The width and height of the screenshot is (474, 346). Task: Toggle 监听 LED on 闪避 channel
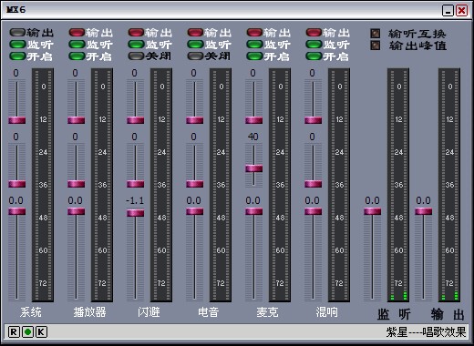click(x=136, y=45)
